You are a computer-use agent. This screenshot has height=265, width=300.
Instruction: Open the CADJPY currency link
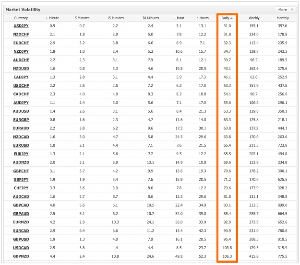click(x=21, y=77)
